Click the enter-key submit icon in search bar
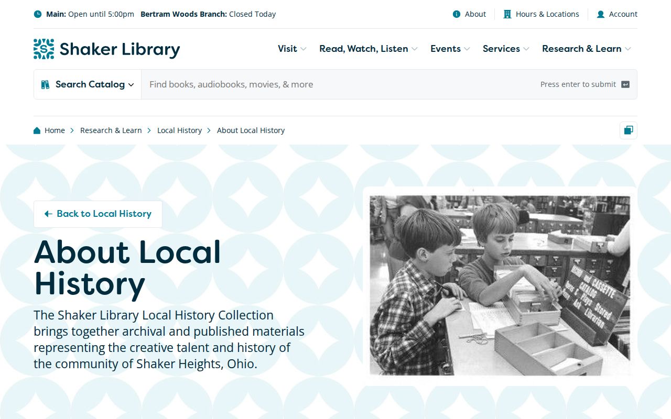The height and width of the screenshot is (419, 671). tap(625, 84)
